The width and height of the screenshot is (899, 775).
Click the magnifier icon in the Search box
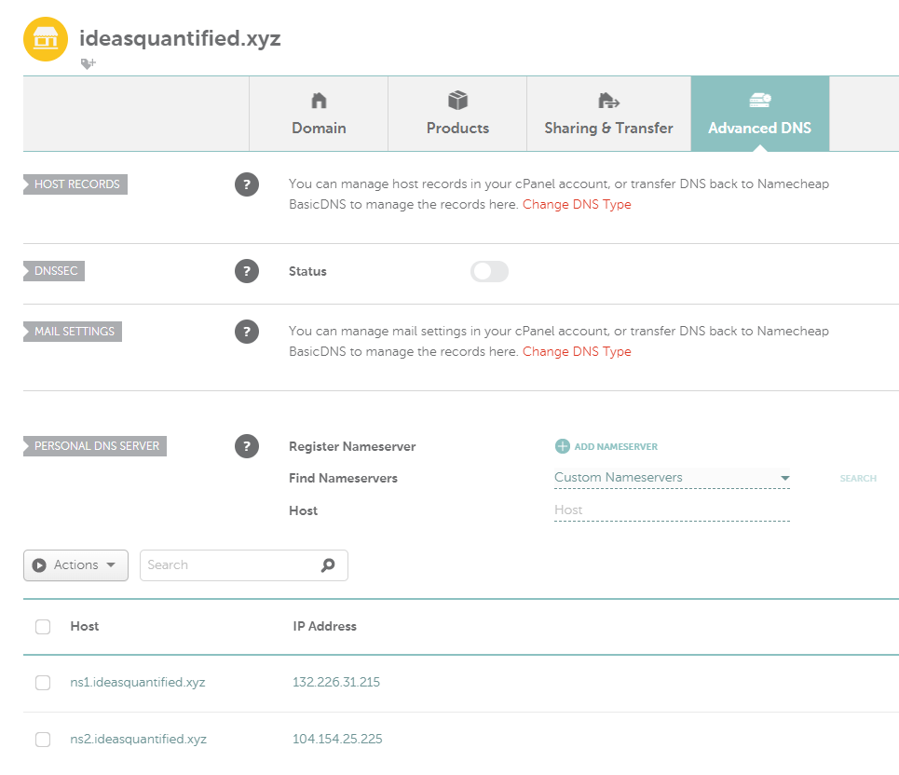click(x=328, y=565)
